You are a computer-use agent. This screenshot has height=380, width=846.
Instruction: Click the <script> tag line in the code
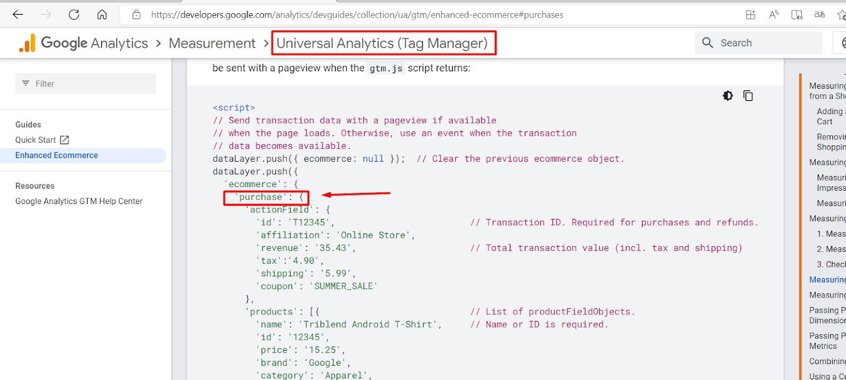coord(234,108)
